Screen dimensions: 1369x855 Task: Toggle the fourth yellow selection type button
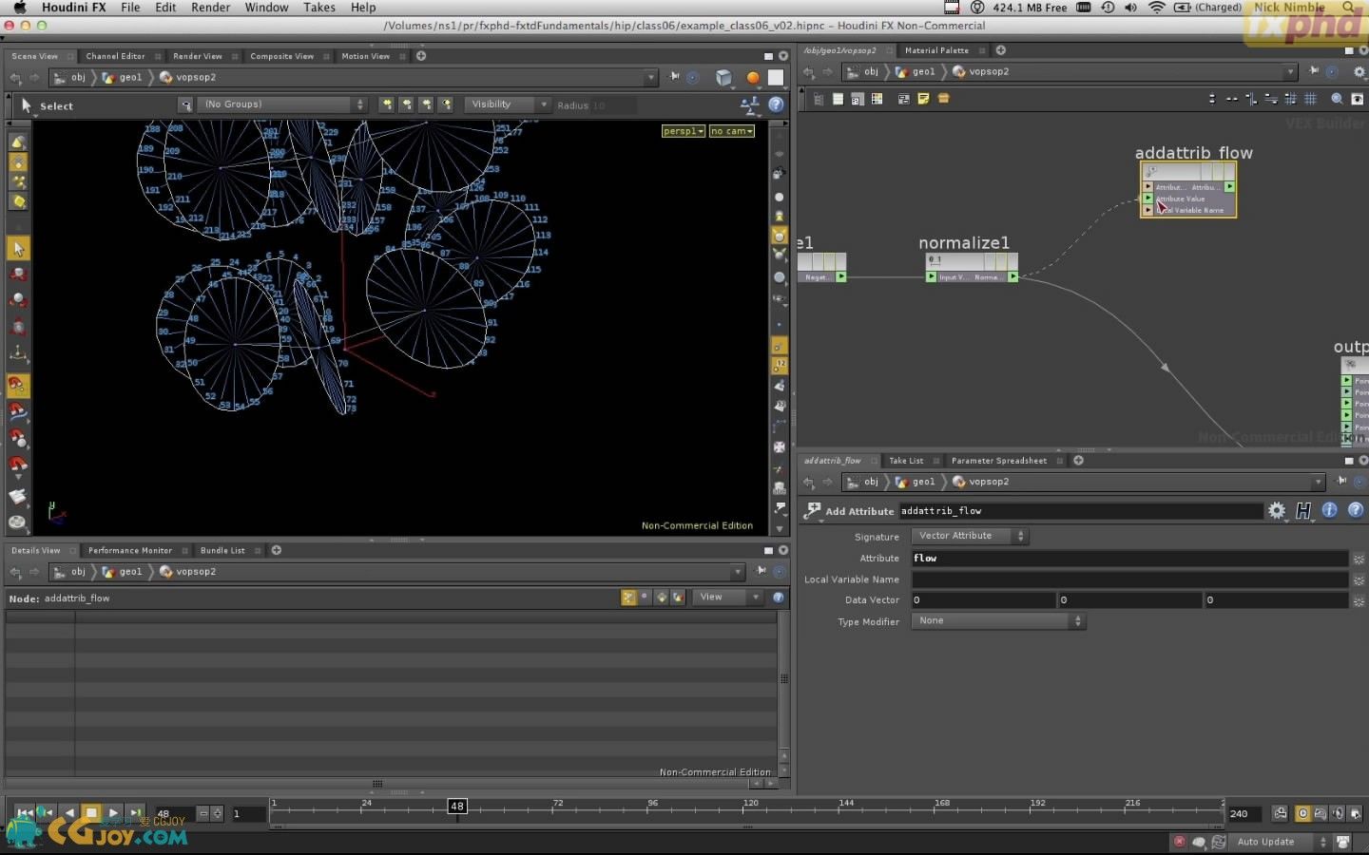[x=446, y=104]
